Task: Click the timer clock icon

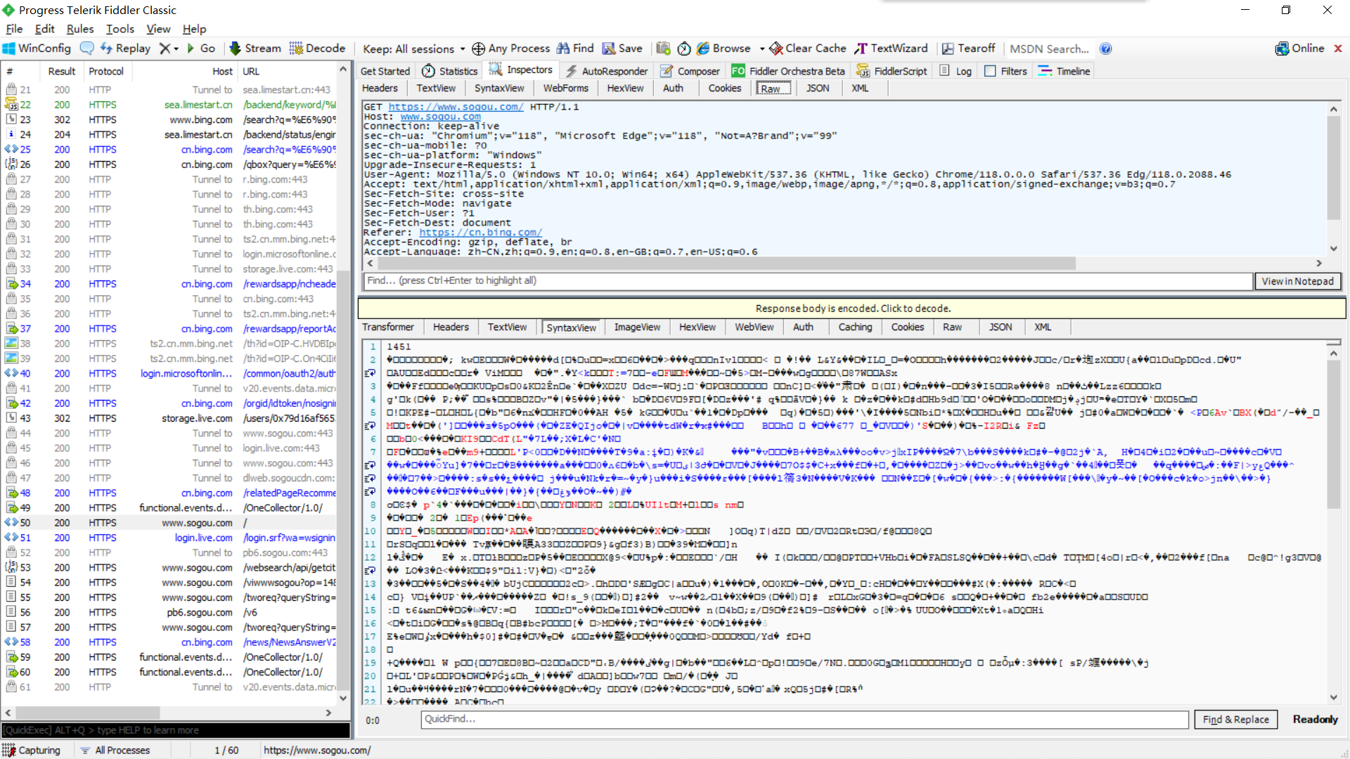Action: click(684, 48)
